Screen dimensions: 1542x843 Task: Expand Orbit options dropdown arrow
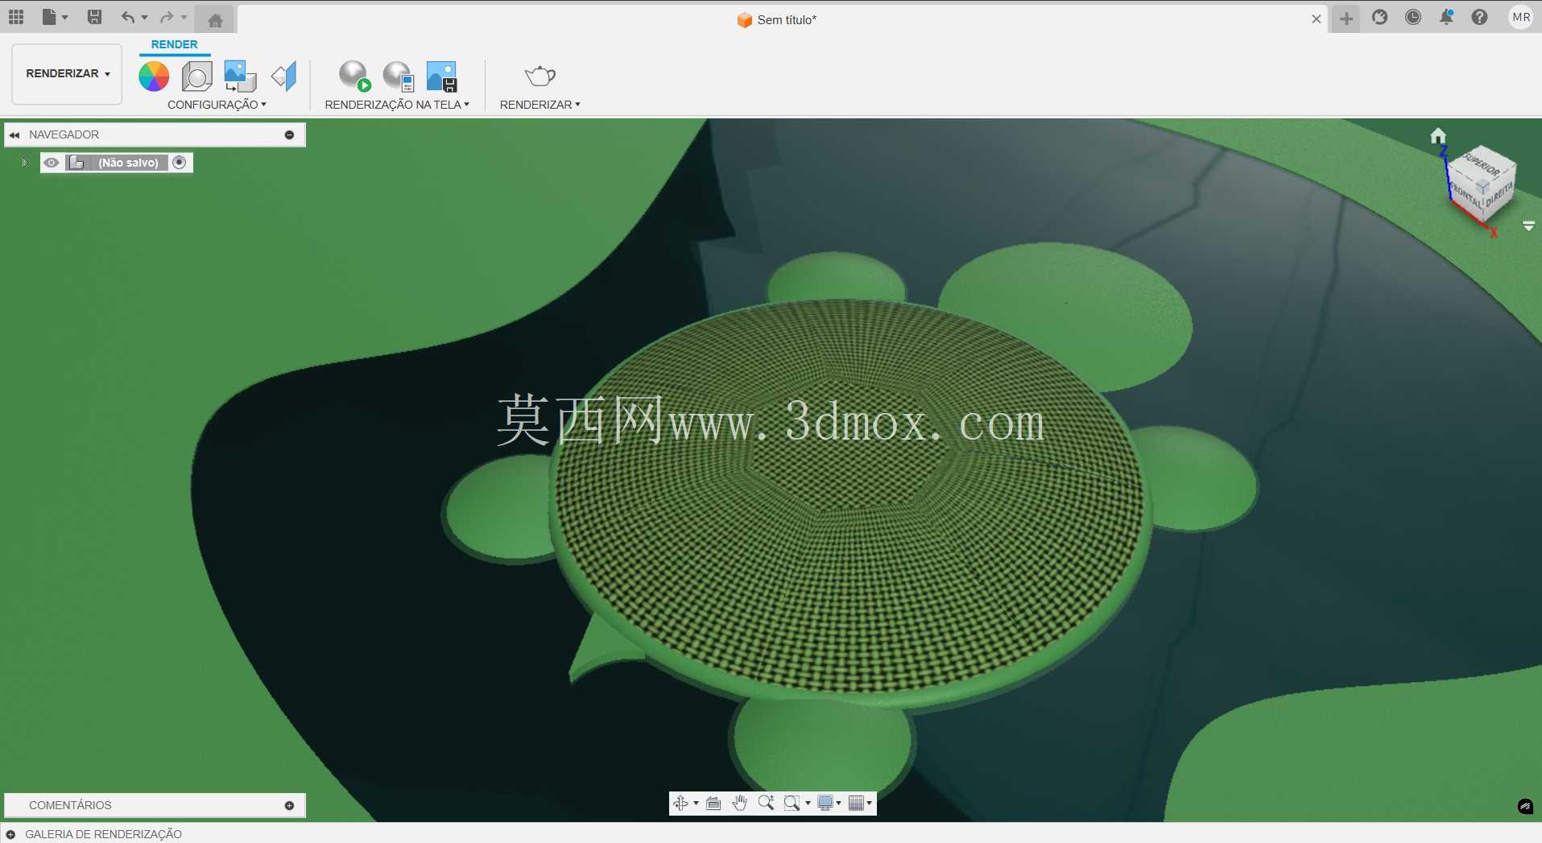[x=696, y=804]
